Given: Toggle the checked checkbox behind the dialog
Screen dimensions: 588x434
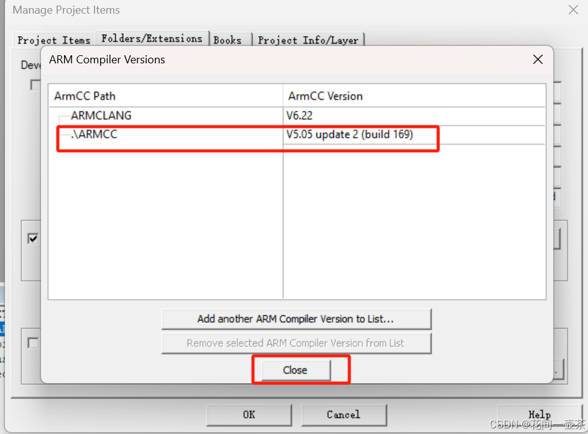Looking at the screenshot, I should click(x=33, y=238).
